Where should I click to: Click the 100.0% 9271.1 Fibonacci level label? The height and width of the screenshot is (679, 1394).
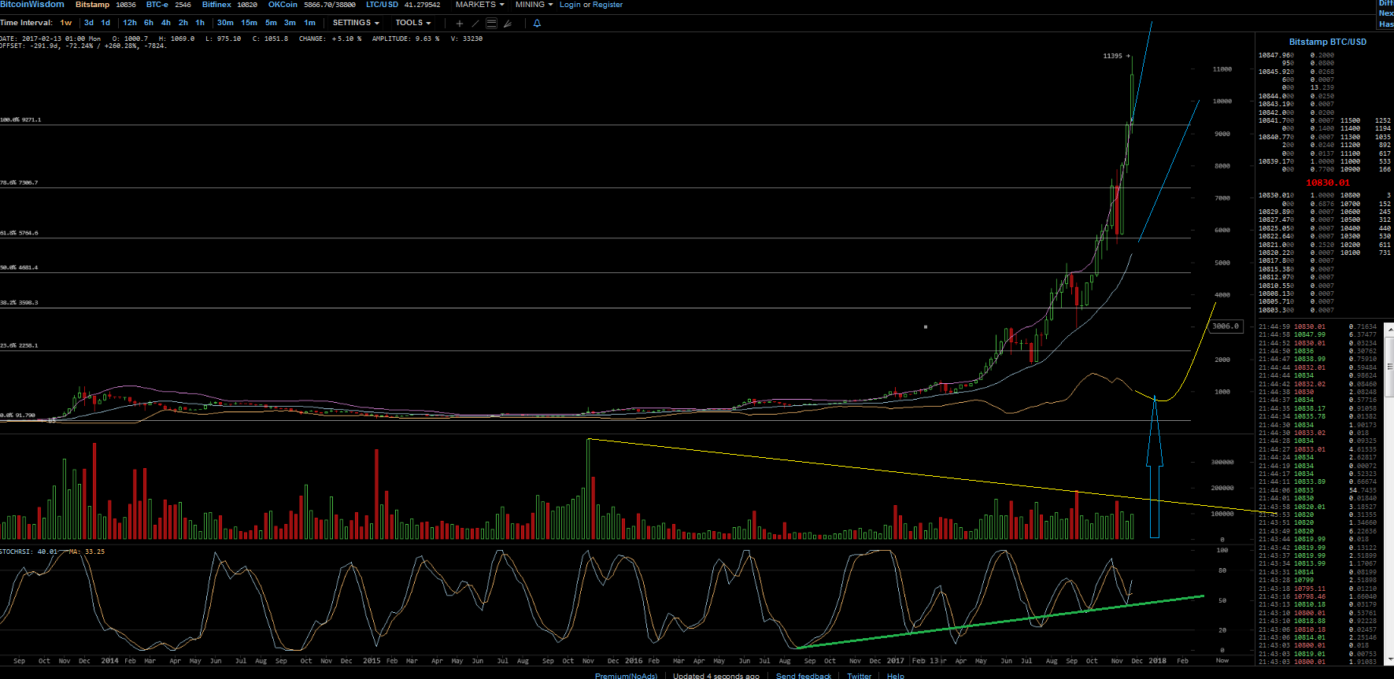pos(20,120)
